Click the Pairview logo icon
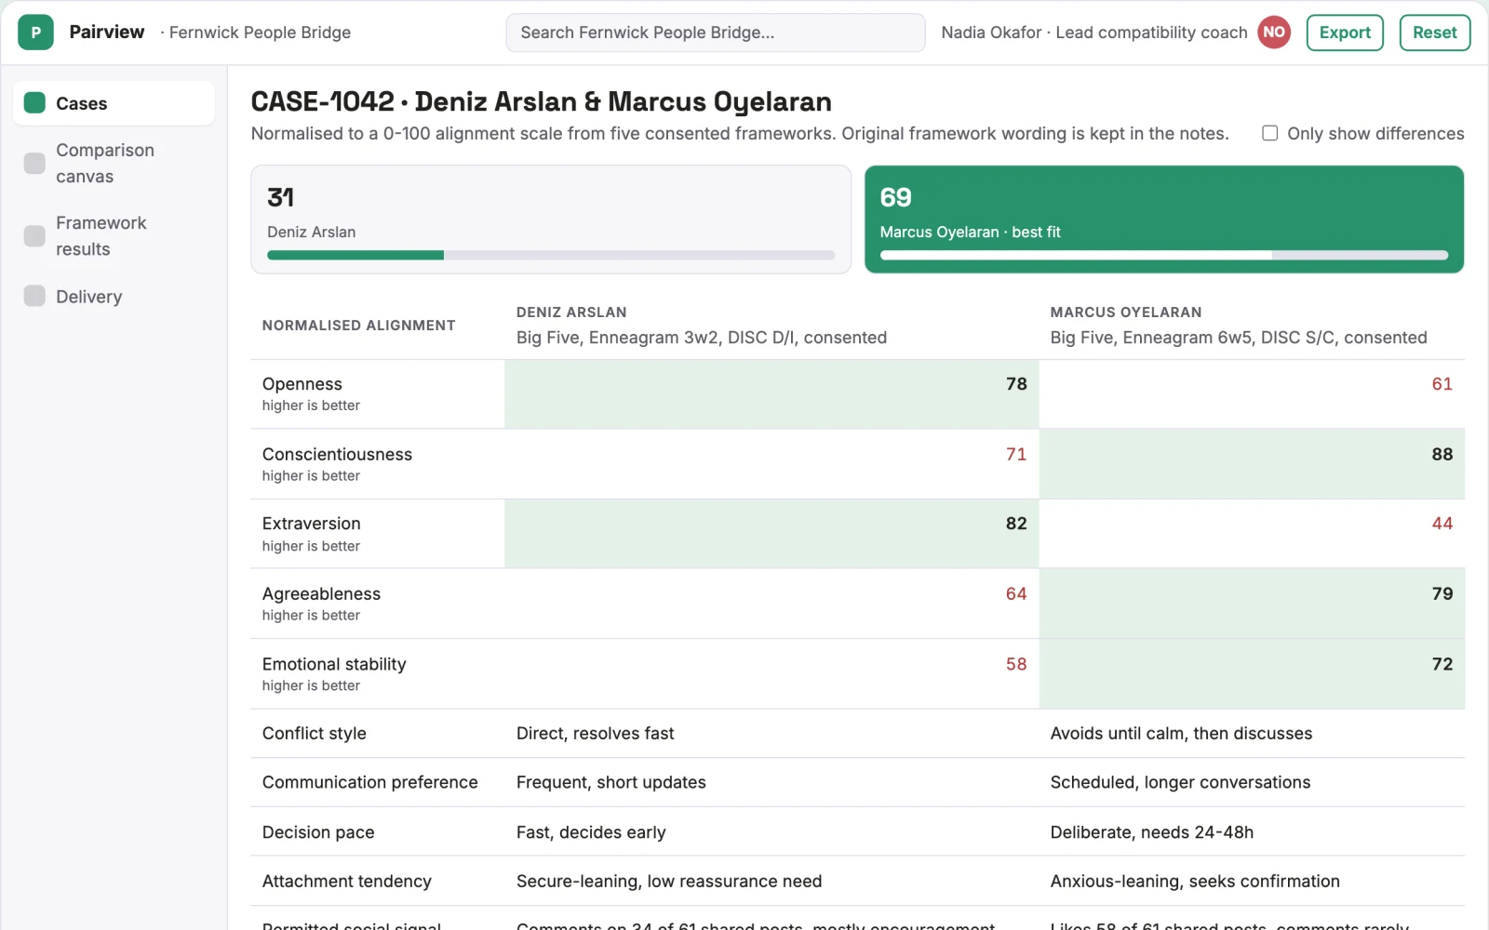 [x=35, y=33]
